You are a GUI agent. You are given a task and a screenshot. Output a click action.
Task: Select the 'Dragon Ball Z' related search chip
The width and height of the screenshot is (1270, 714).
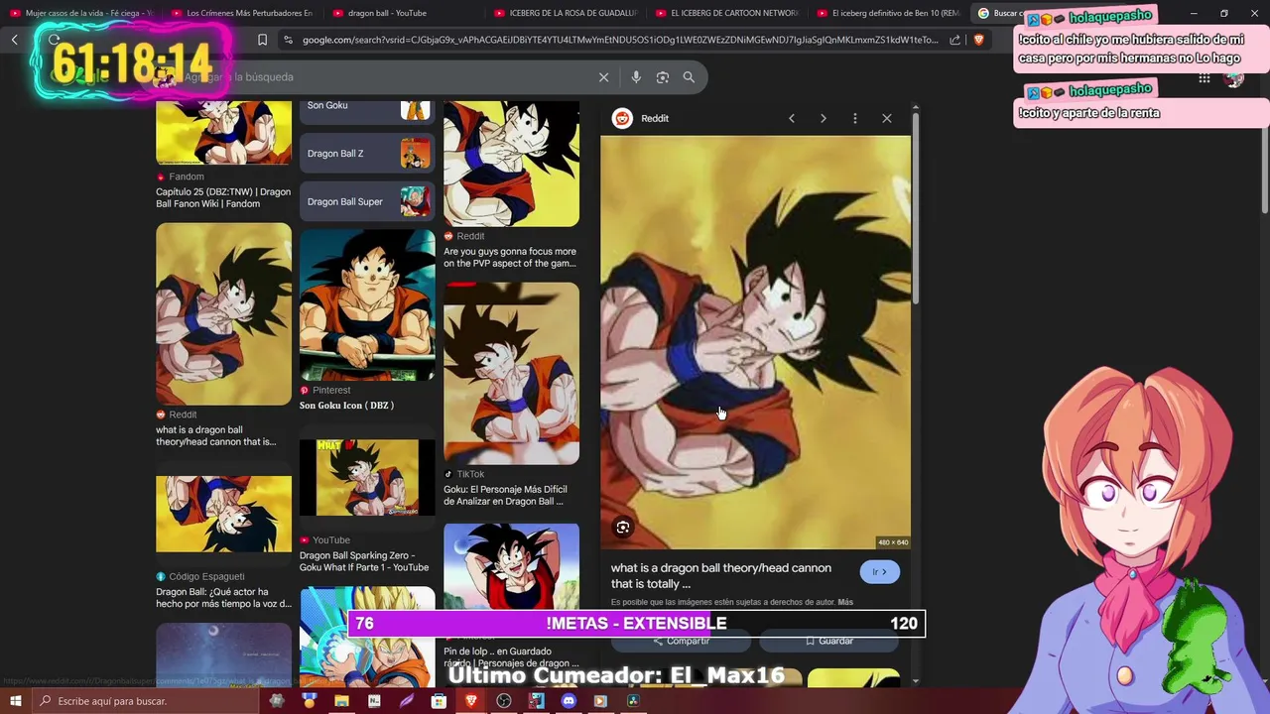[367, 154]
